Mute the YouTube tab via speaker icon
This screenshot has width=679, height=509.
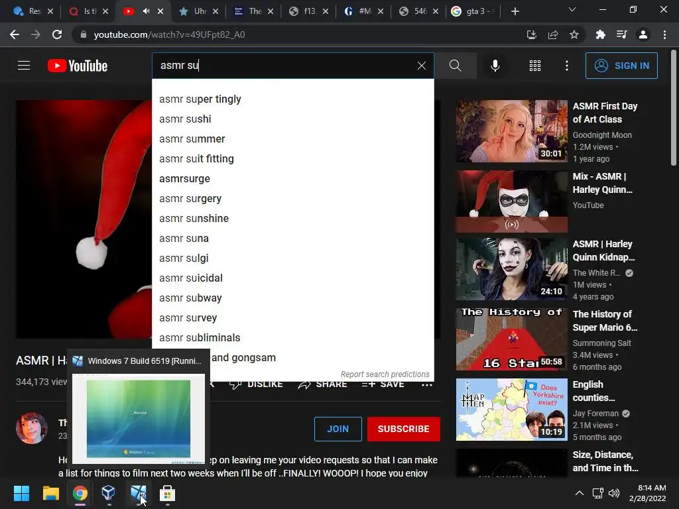(x=147, y=11)
